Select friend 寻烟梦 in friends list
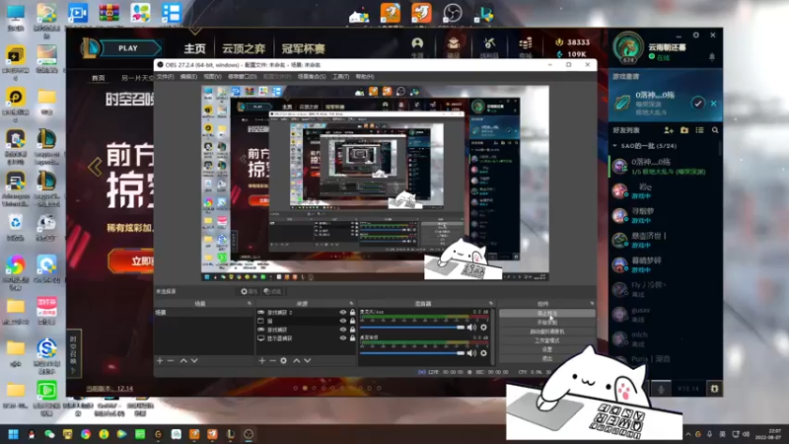The height and width of the screenshot is (444, 789). (x=664, y=216)
